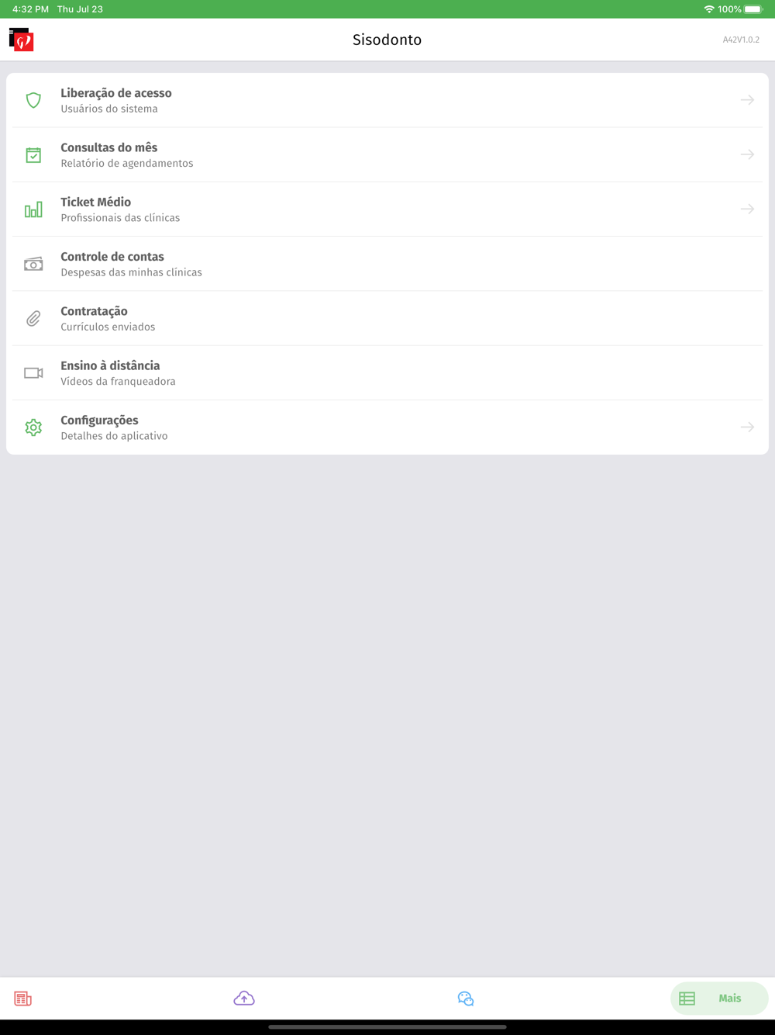Open Ensino à distância videos entry
The height and width of the screenshot is (1035, 775).
387,373
